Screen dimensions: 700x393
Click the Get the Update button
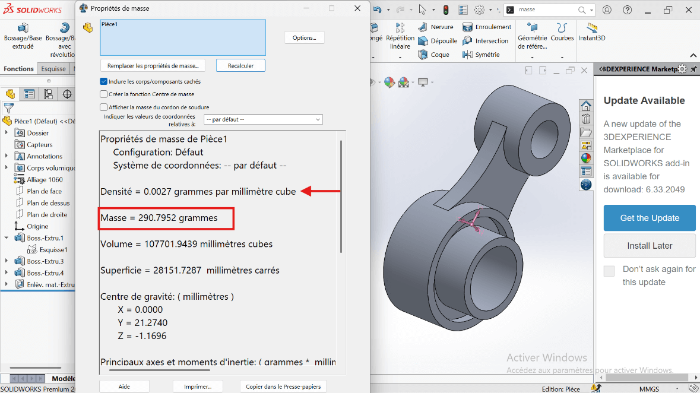pyautogui.click(x=650, y=218)
